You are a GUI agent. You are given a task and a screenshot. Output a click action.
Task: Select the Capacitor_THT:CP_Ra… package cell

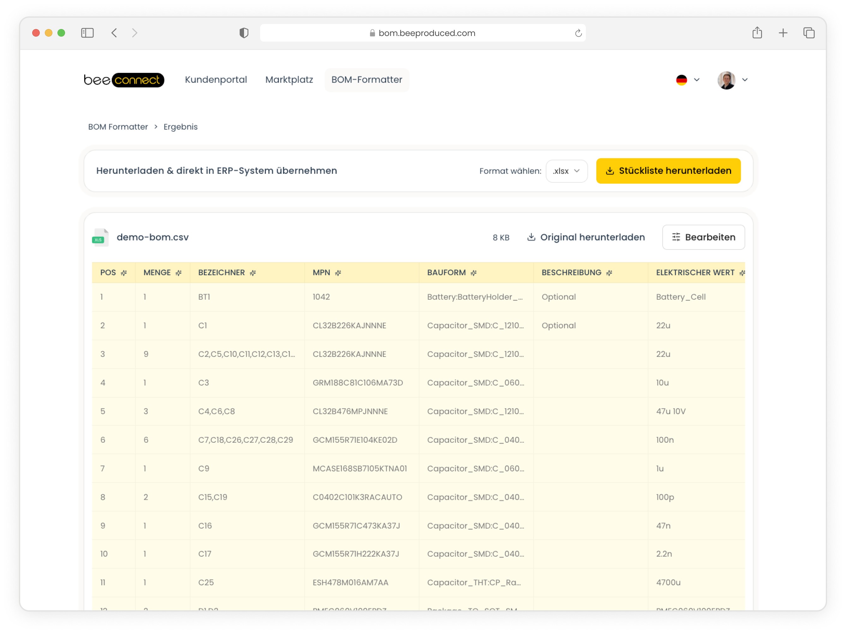(476, 583)
